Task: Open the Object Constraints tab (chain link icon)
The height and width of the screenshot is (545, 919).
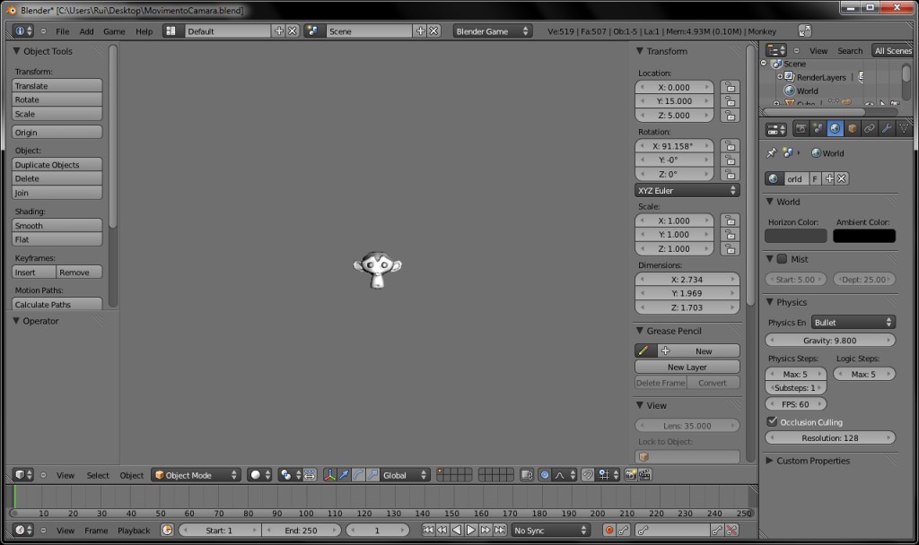Action: point(871,128)
